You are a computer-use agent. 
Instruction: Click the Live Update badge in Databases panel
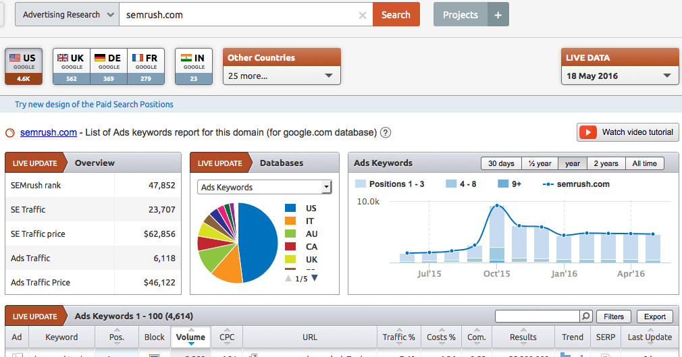219,163
